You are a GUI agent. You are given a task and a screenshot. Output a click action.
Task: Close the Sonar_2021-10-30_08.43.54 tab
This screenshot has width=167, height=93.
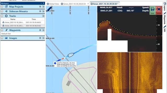click(x=88, y=4)
